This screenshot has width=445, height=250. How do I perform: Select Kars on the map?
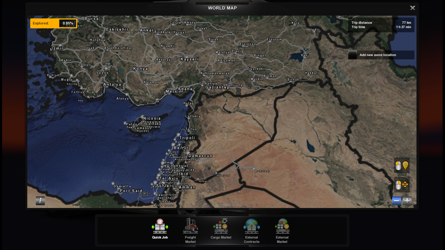296,23
